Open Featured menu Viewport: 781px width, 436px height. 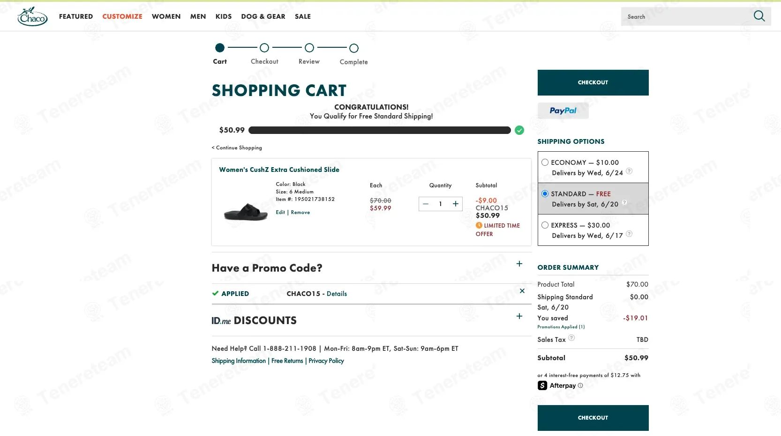click(76, 16)
